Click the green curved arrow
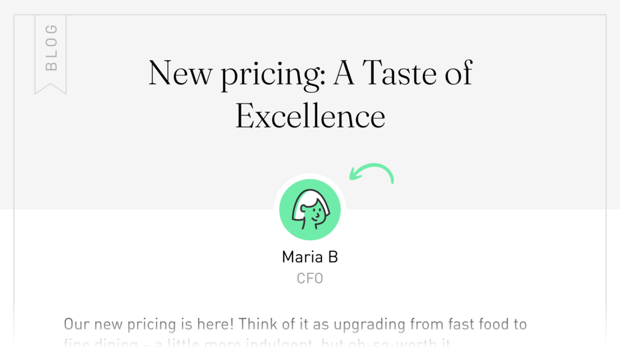The height and width of the screenshot is (348, 620). tap(372, 172)
